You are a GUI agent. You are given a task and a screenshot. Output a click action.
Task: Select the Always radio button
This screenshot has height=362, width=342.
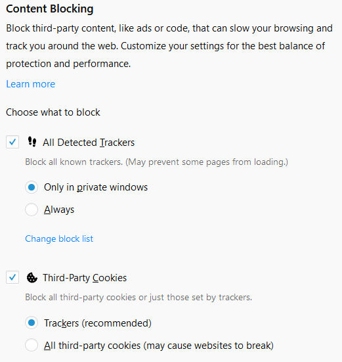click(x=32, y=210)
